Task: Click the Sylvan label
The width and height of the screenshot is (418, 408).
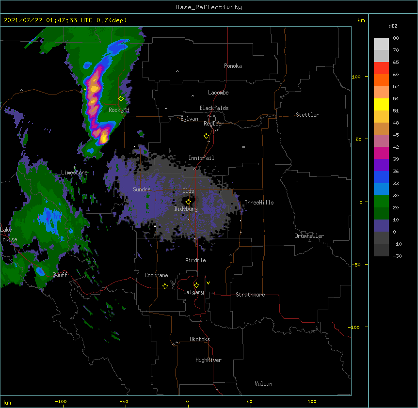Action: 189,119
